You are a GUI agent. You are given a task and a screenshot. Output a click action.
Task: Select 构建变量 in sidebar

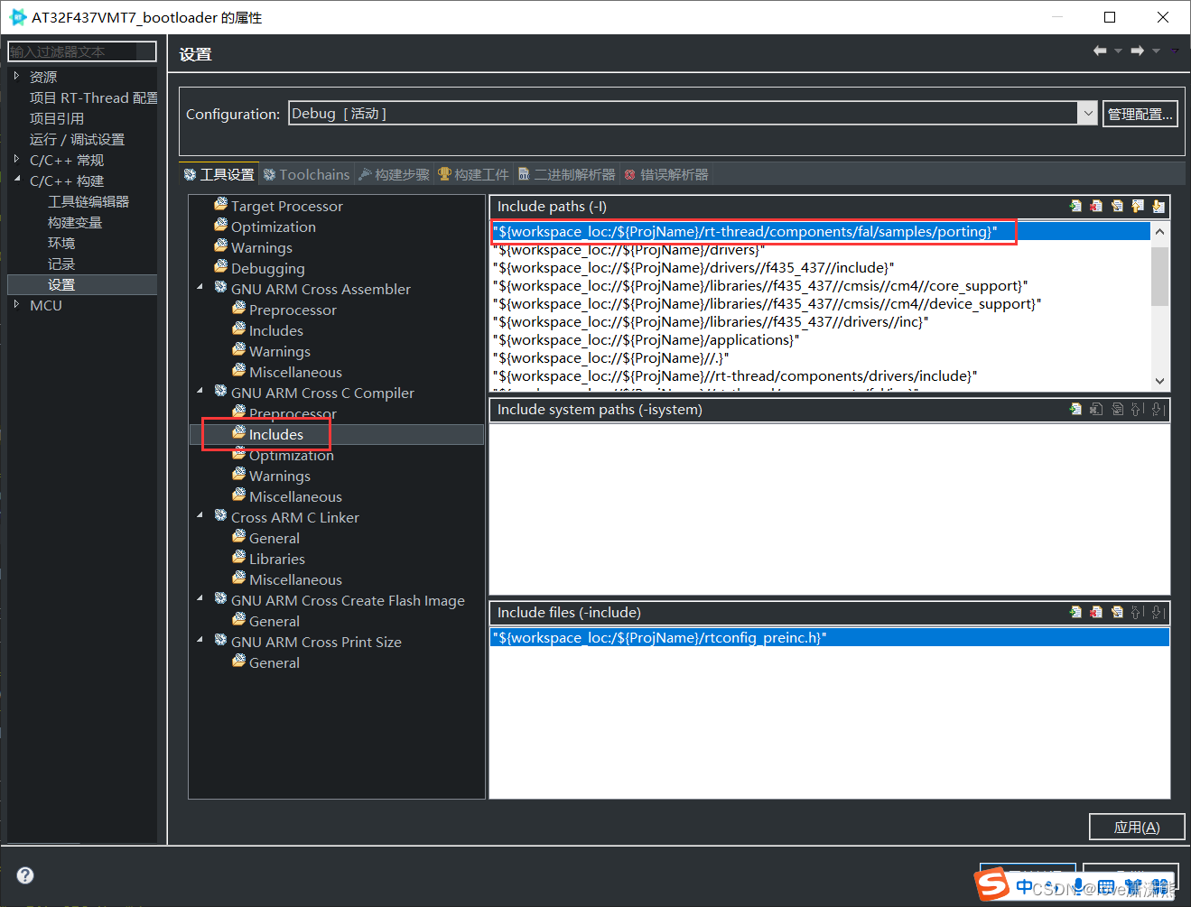click(x=75, y=222)
